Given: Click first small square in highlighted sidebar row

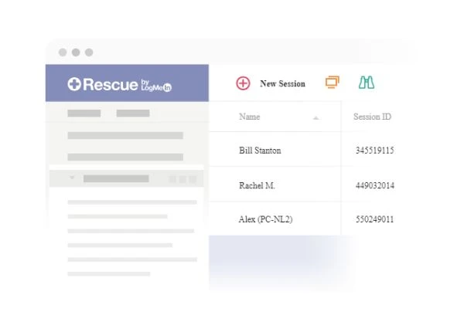Looking at the screenshot, I should (172, 179).
